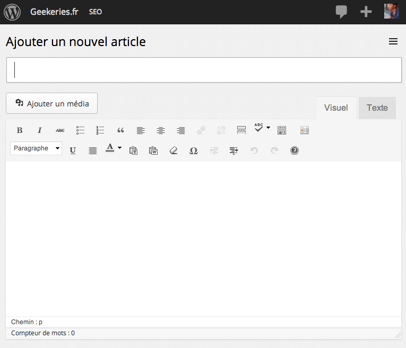The width and height of the screenshot is (406, 348).
Task: Click the Ajouter un nouvel article heading
Action: click(x=75, y=42)
